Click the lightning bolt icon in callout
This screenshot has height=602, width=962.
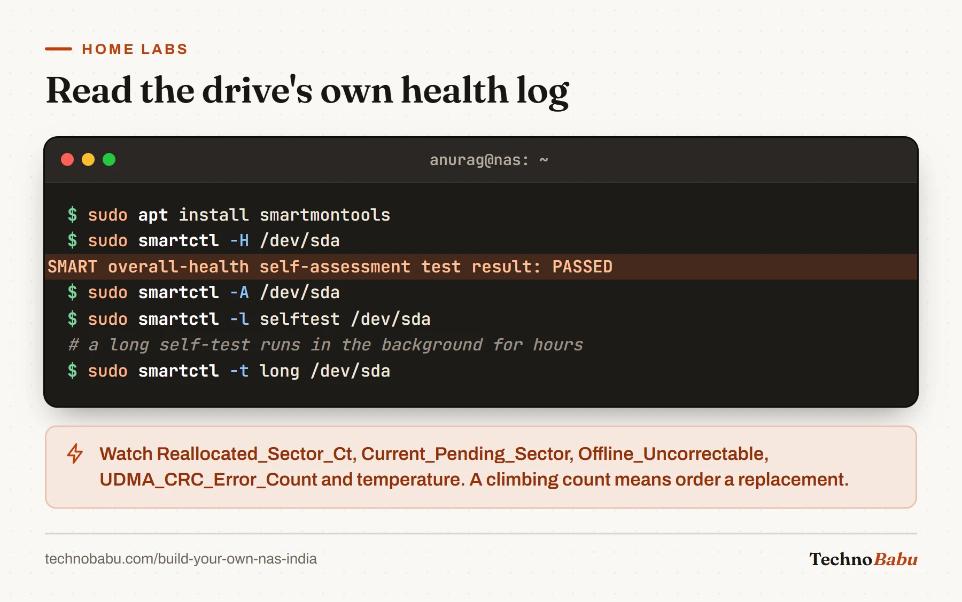[x=75, y=454]
